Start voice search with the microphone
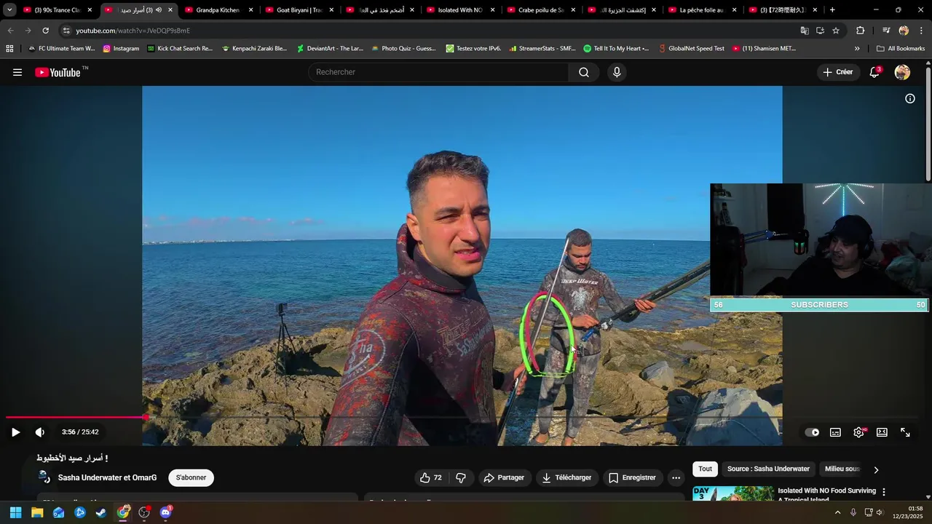The height and width of the screenshot is (524, 932). pos(617,72)
